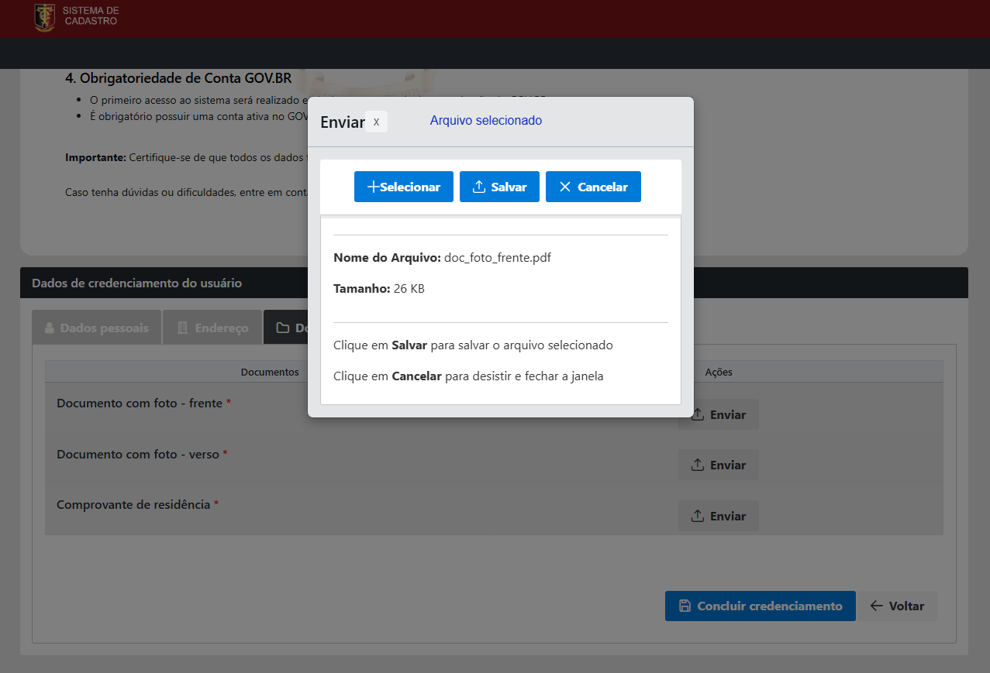The width and height of the screenshot is (990, 673).
Task: Click the Nome do Arquivo label
Action: click(387, 258)
